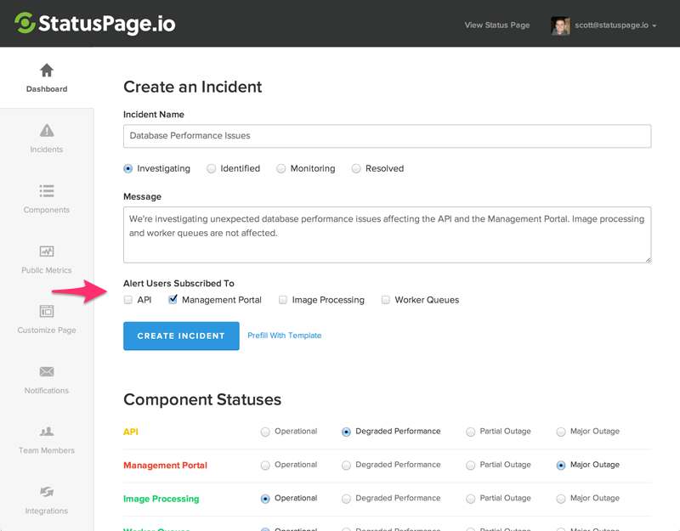Set Image Processing to Degraded Performance
Screen dimensions: 680x531
(x=346, y=499)
